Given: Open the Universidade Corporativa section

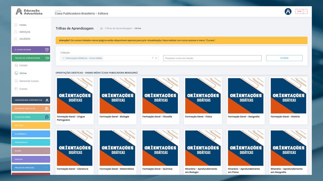Looking at the screenshot, I should pos(31,100).
